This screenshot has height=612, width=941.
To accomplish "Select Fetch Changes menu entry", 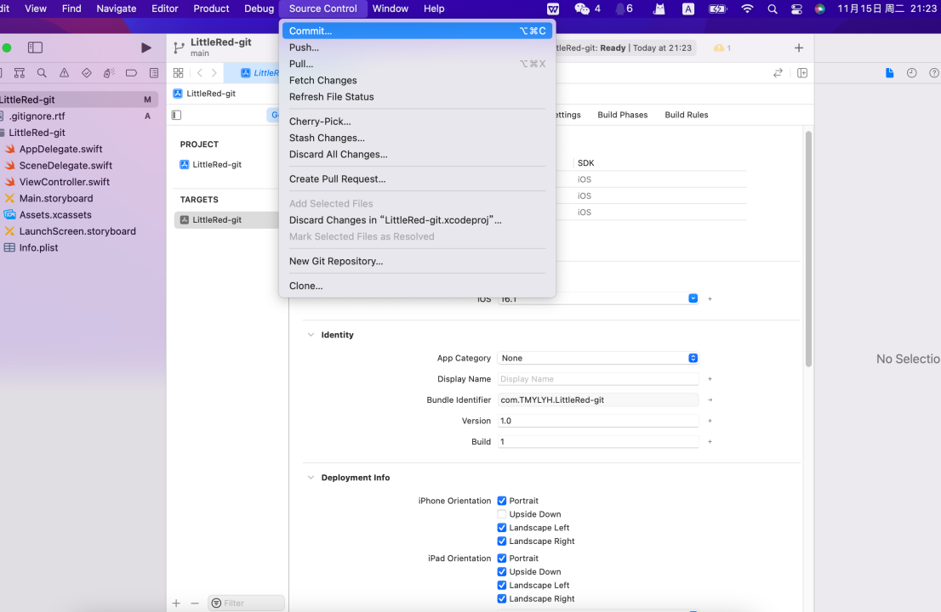I will point(417,80).
